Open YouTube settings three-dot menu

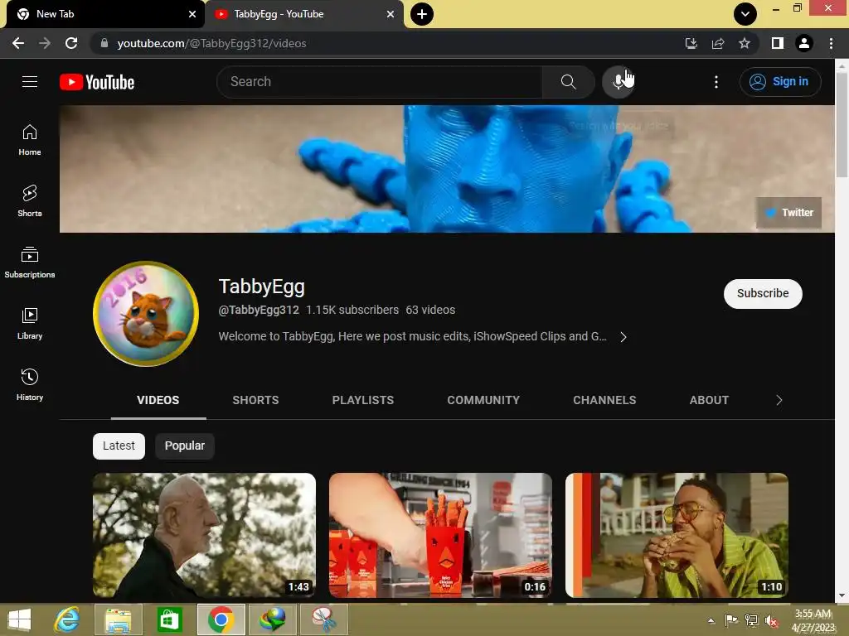(x=716, y=82)
